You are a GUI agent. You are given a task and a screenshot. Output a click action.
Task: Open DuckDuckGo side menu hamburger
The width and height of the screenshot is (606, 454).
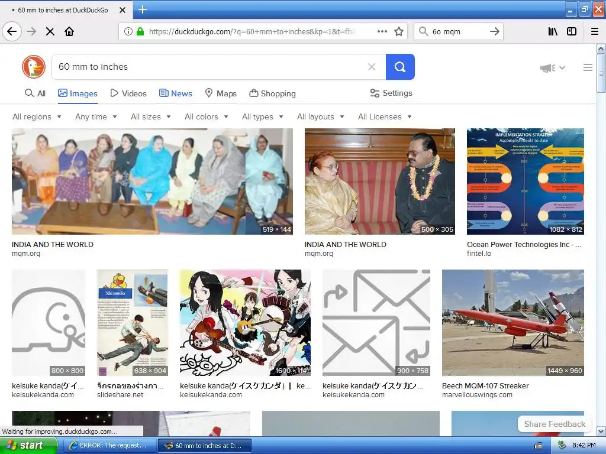pyautogui.click(x=588, y=67)
